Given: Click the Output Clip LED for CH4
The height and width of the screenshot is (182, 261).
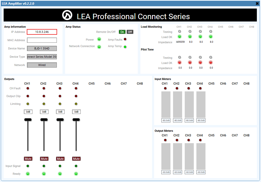Looking at the screenshot, I should point(76,96).
